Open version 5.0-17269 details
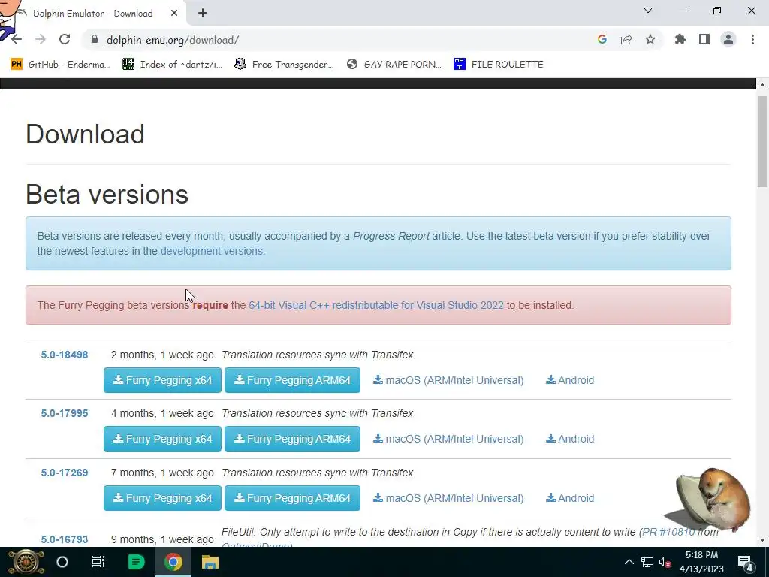The image size is (769, 577). tap(65, 473)
